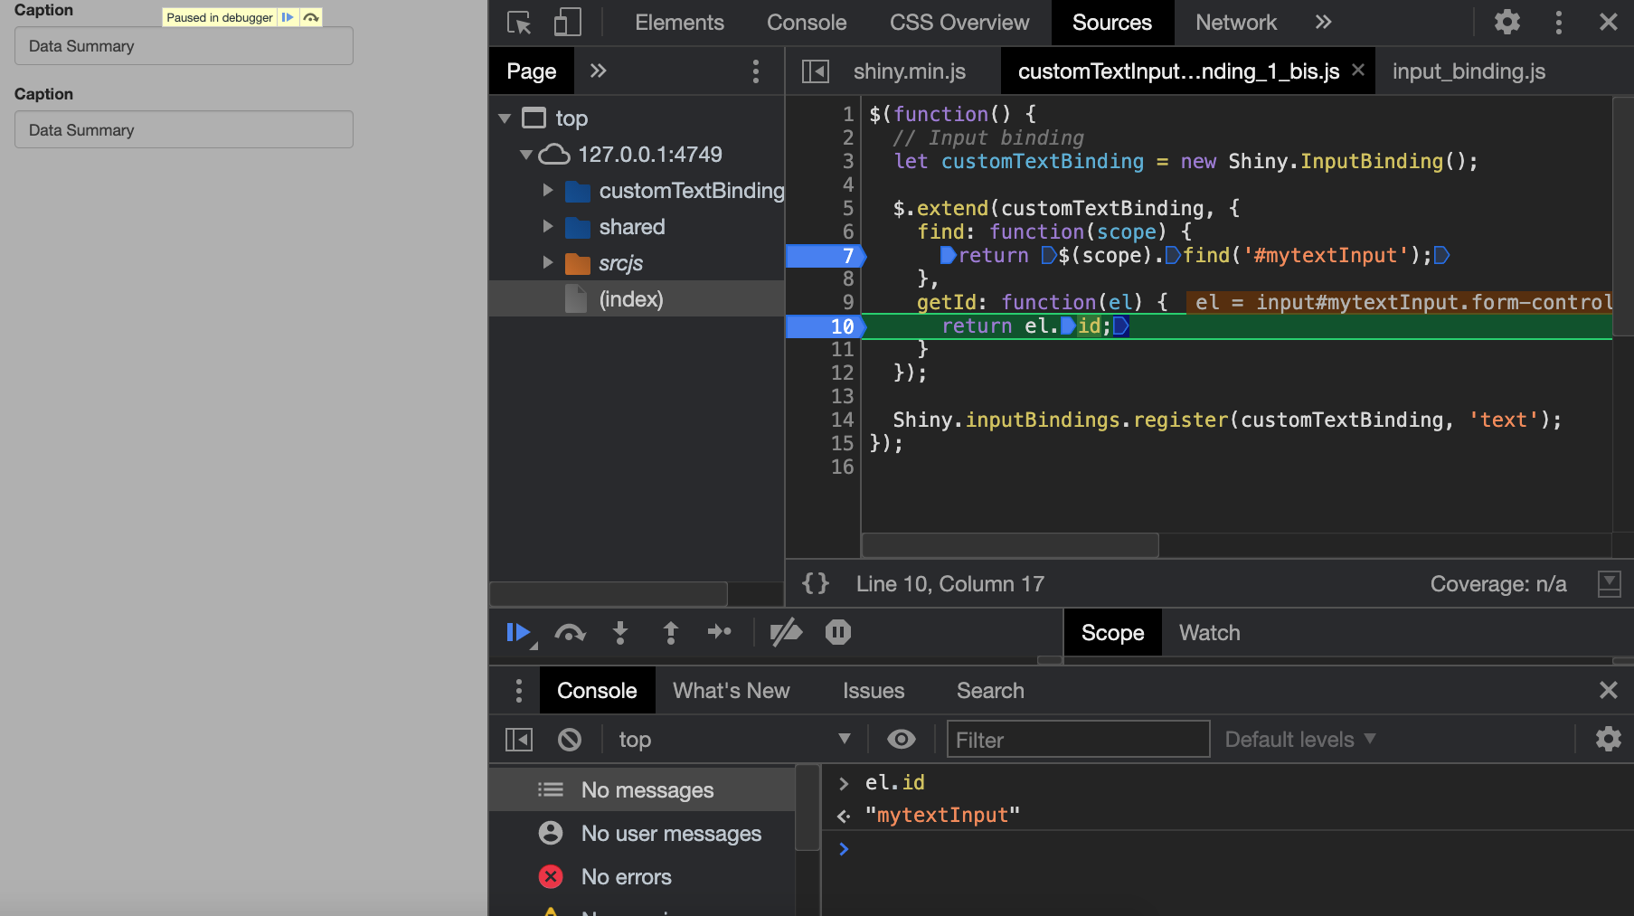This screenshot has width=1634, height=916.
Task: Resume script execution in debugger toolbar
Action: tap(518, 632)
